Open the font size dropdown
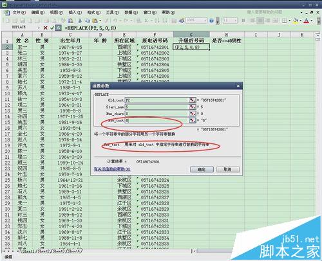The width and height of the screenshot is (322, 261). pyautogui.click(x=236, y=21)
